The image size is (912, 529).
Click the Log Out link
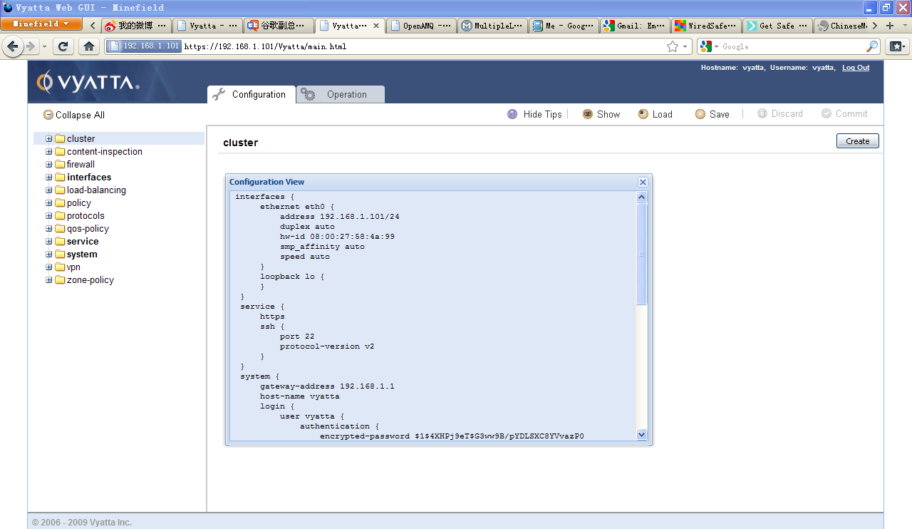[855, 68]
